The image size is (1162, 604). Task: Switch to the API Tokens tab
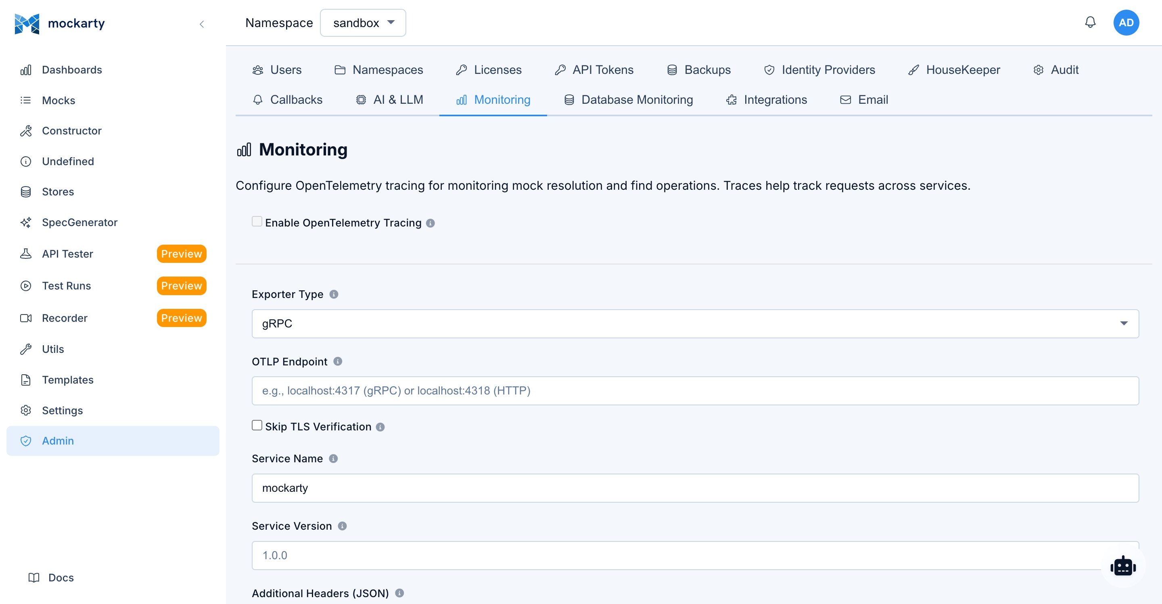pyautogui.click(x=594, y=70)
